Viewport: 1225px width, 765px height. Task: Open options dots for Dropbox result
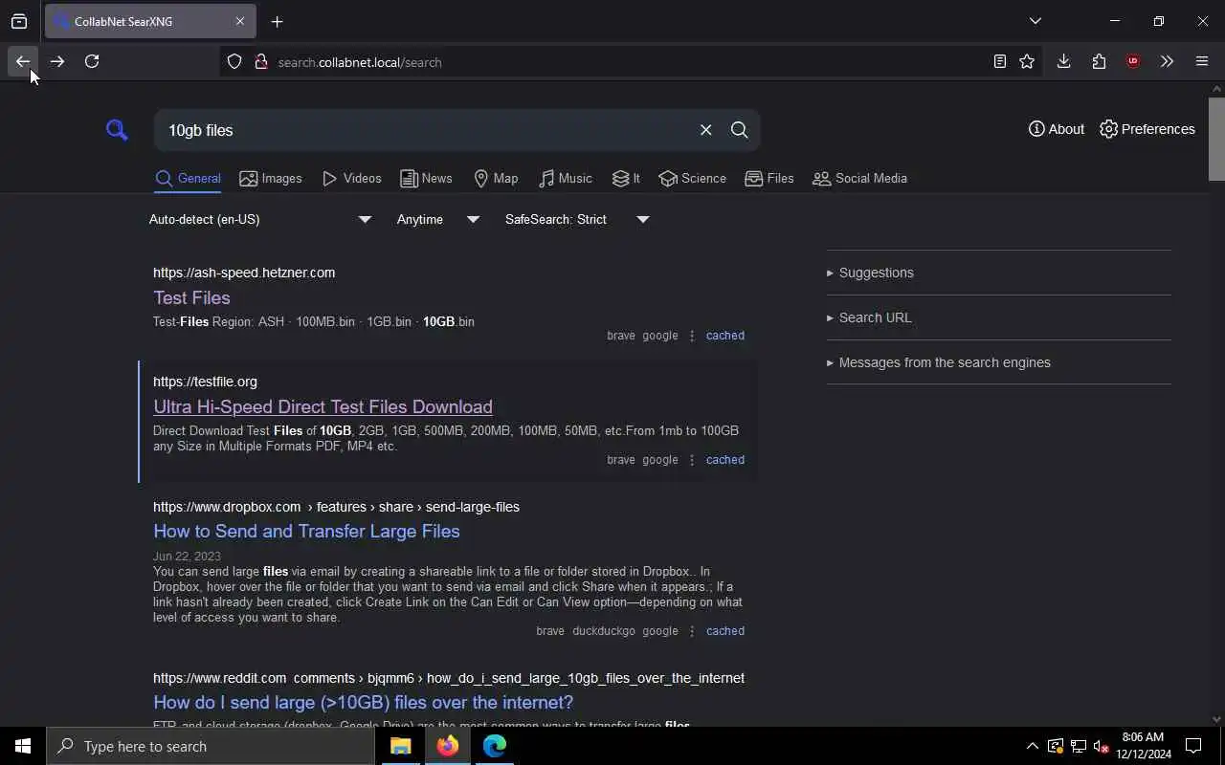coord(692,631)
